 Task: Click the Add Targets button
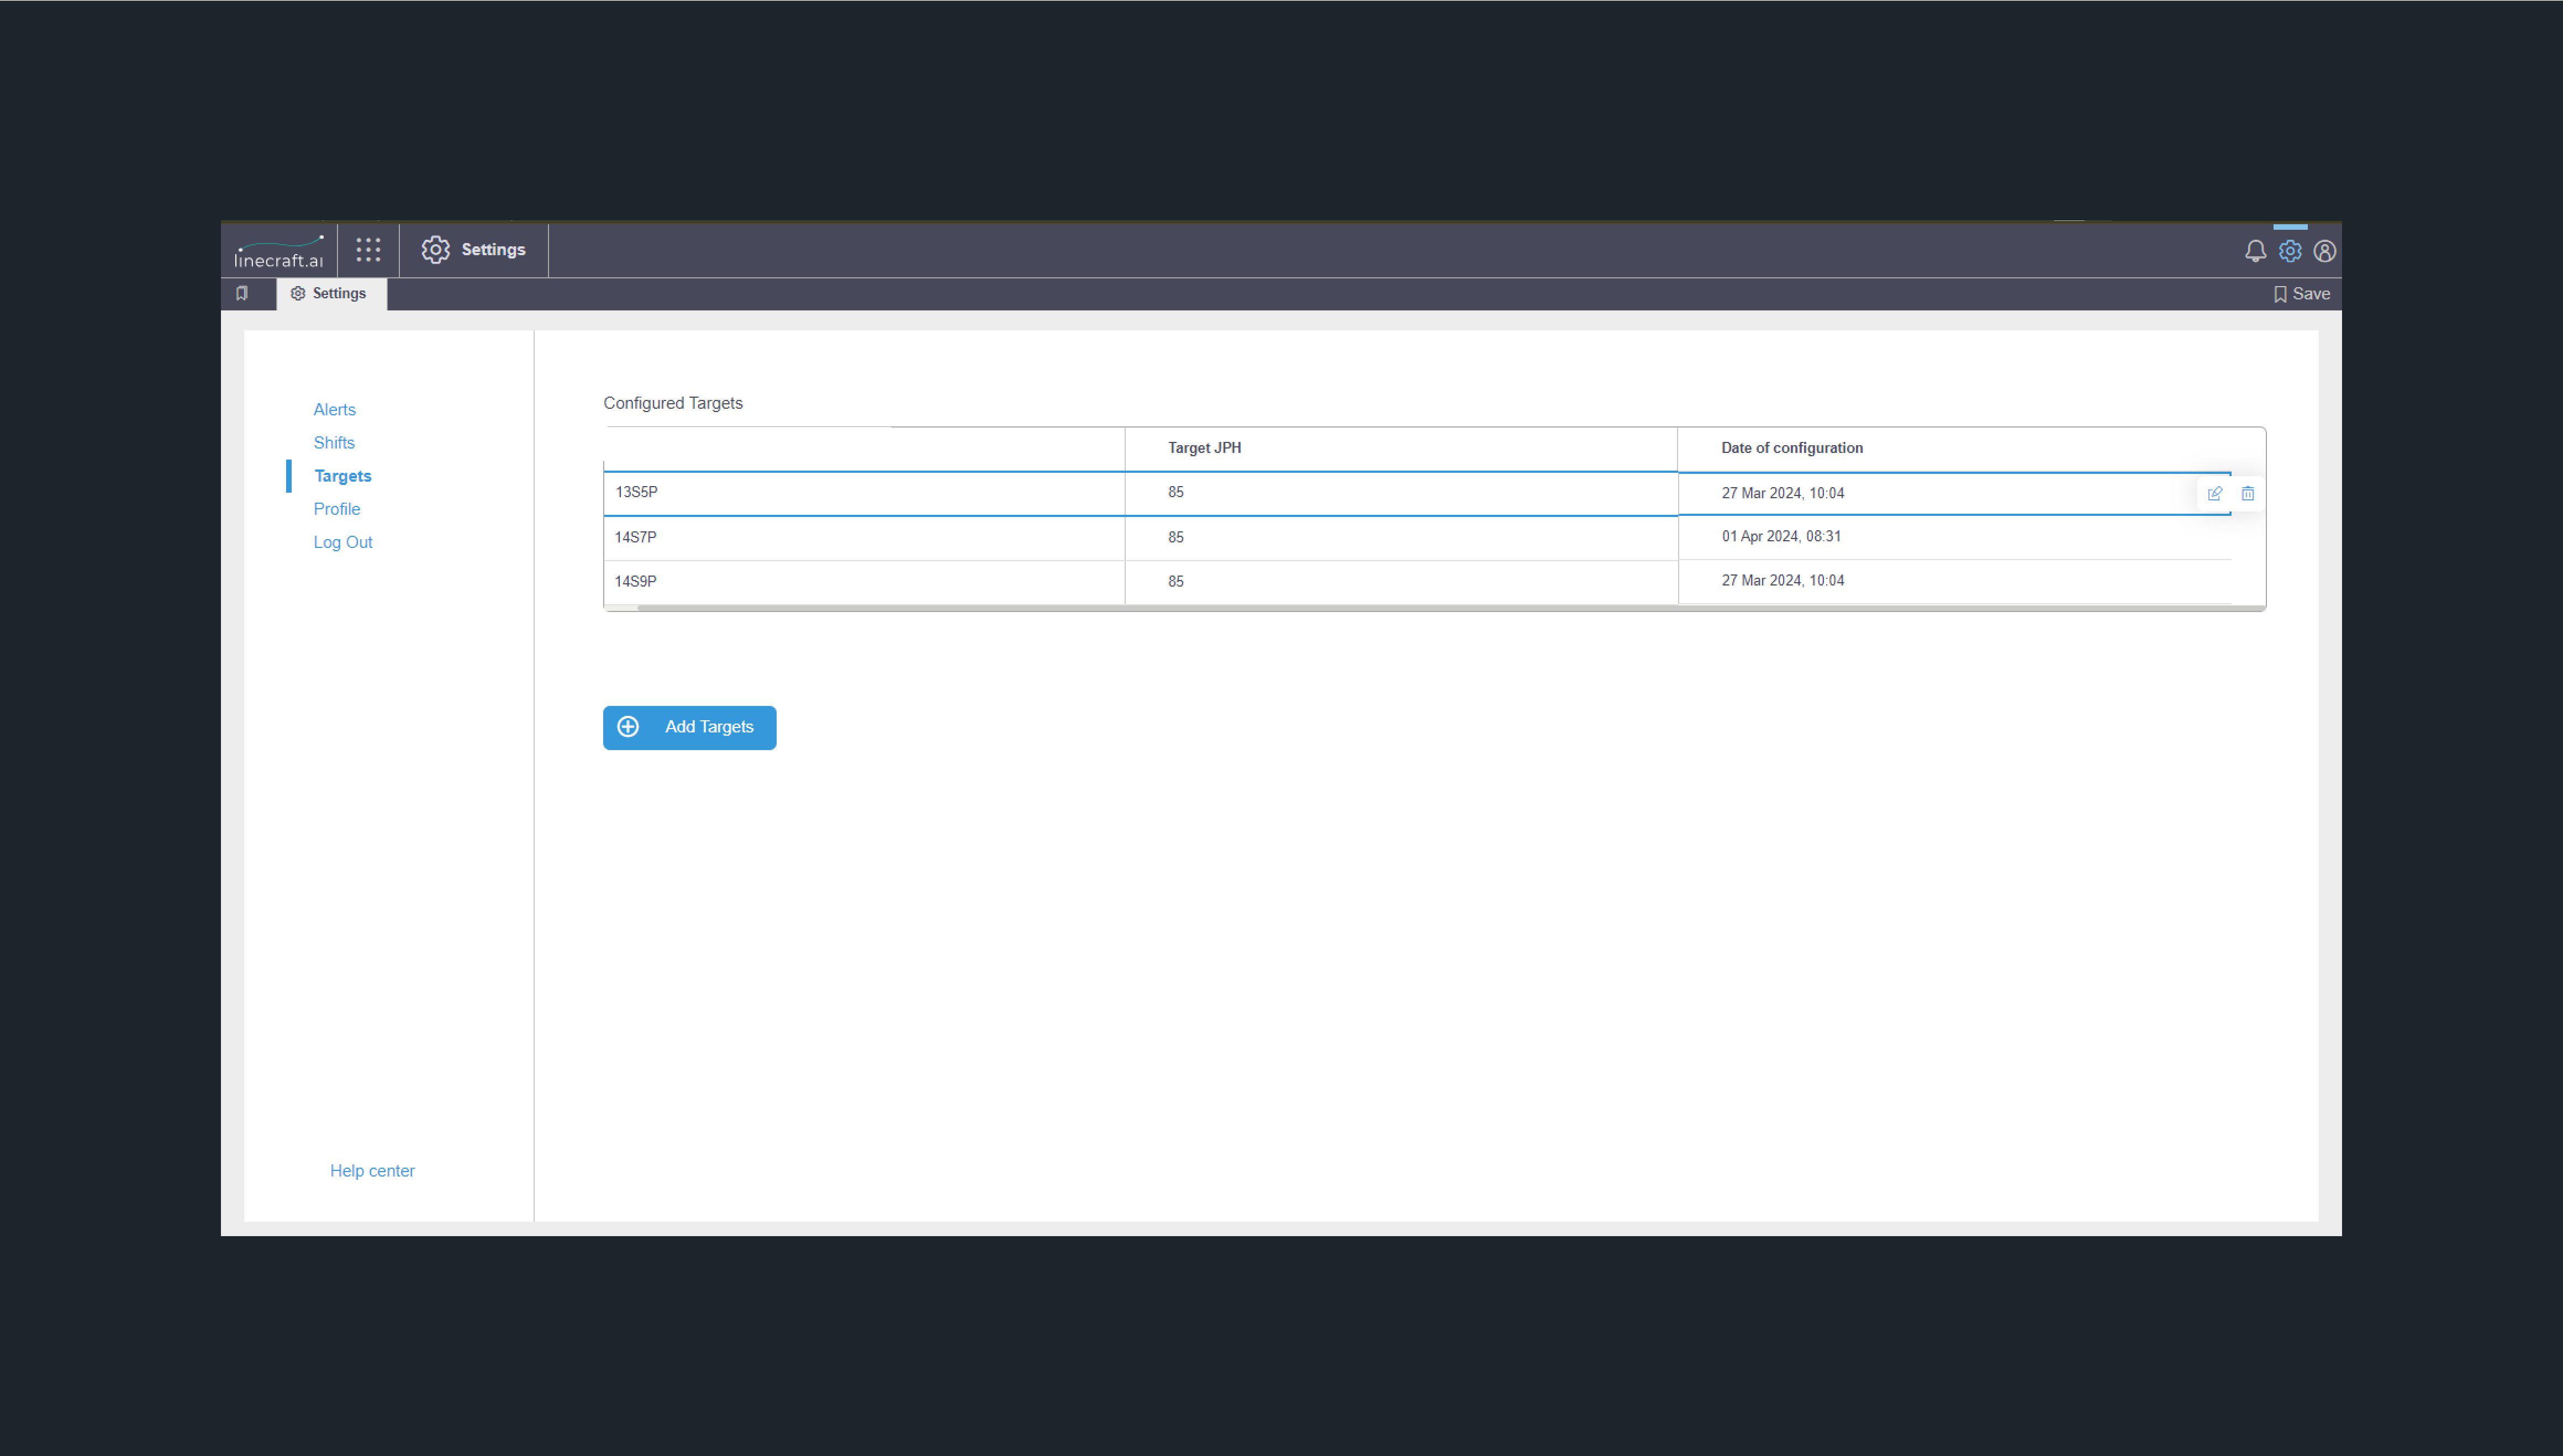[689, 727]
